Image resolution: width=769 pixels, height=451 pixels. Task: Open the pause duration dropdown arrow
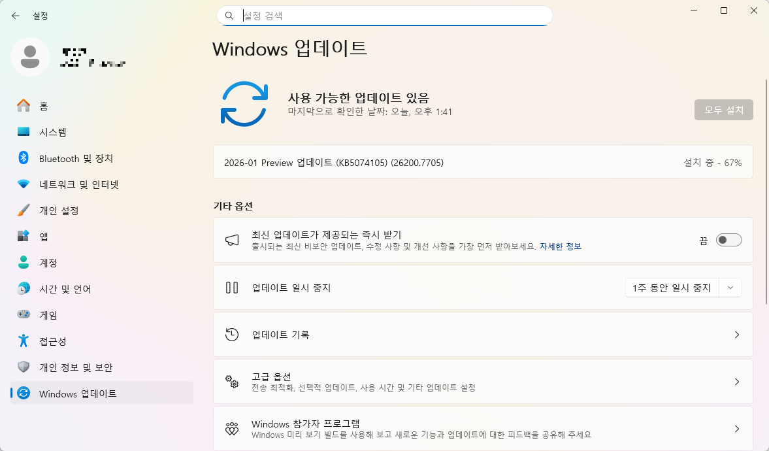(x=730, y=288)
